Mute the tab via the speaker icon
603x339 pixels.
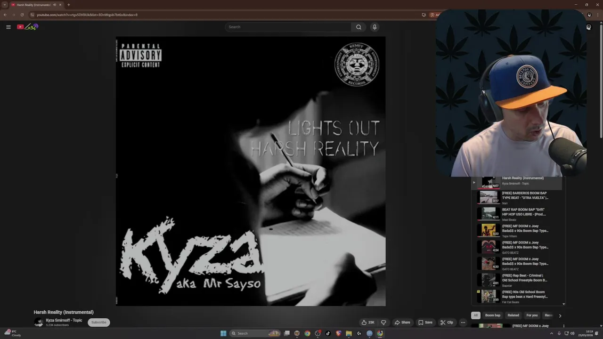tap(55, 5)
